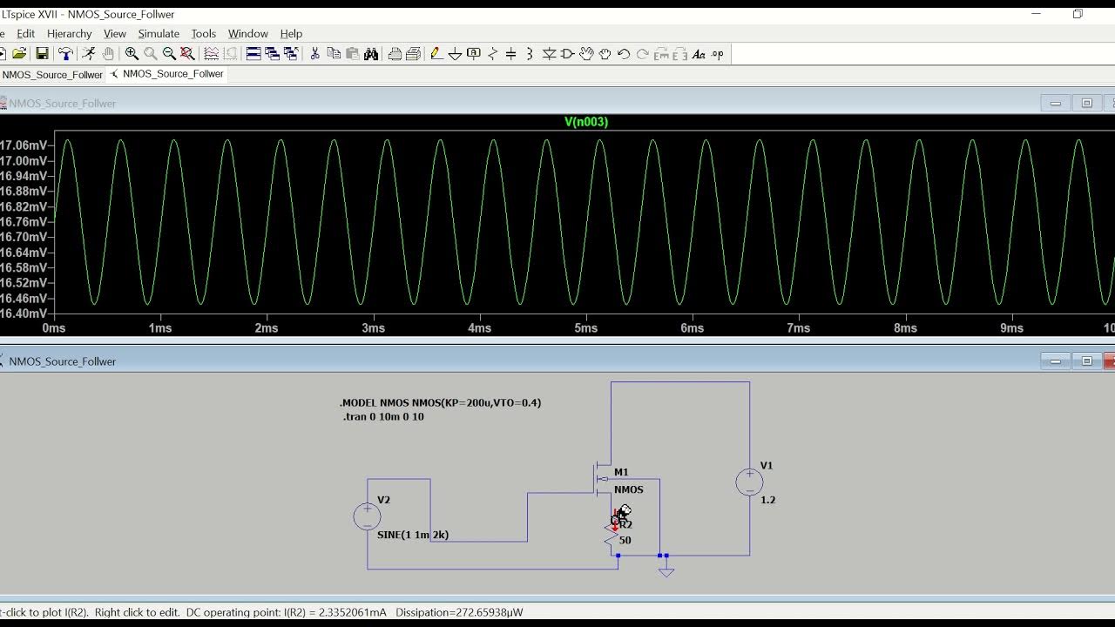Halt the simulation with the hand icon
The width and height of the screenshot is (1115, 627).
pos(108,54)
